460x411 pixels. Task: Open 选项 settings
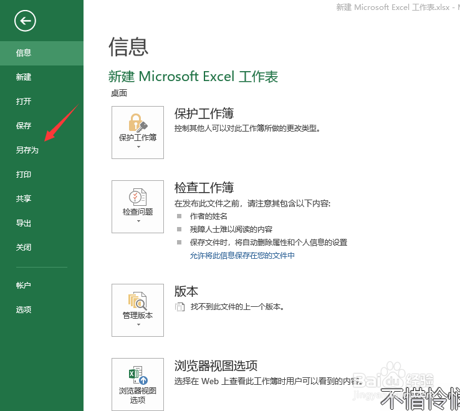(x=42, y=310)
